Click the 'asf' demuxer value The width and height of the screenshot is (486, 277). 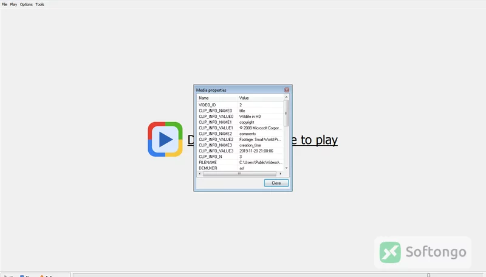click(242, 168)
